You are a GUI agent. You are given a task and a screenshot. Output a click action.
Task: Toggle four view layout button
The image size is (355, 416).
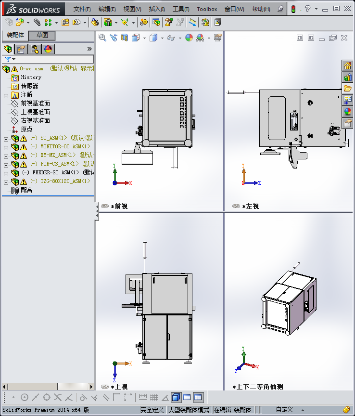pyautogui.click(x=198, y=397)
